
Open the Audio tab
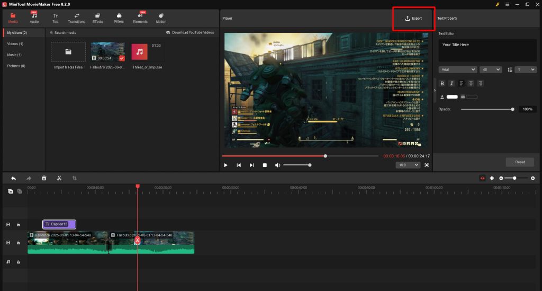click(34, 18)
